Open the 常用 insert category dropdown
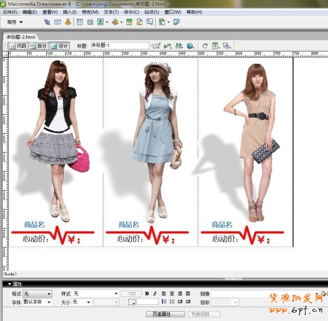Image resolution: width=328 pixels, height=321 pixels. [15, 22]
